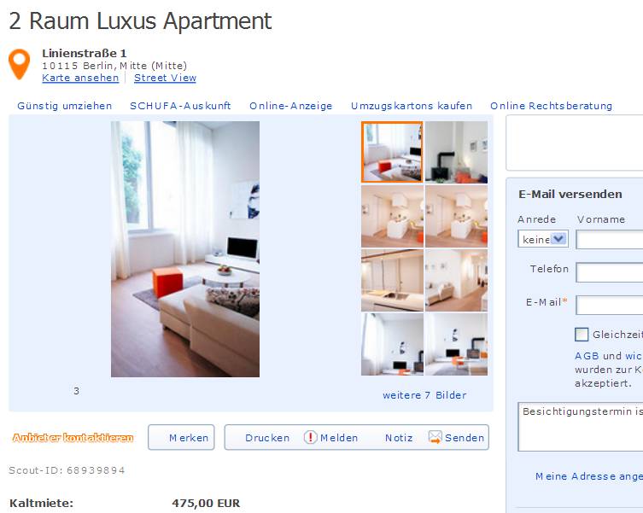Open the hallway sofa thumbnail
The width and height of the screenshot is (643, 513).
[x=456, y=280]
